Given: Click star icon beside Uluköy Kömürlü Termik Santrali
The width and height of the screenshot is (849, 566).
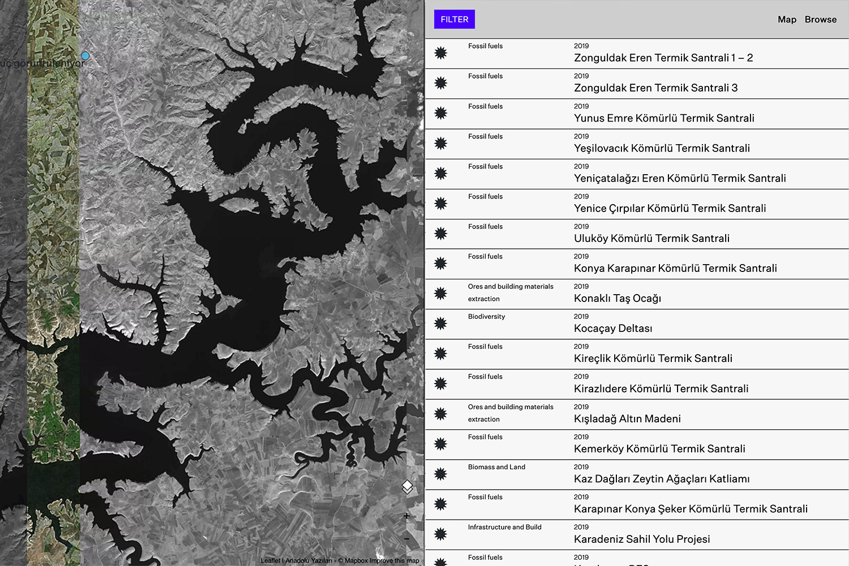Looking at the screenshot, I should click(x=441, y=234).
